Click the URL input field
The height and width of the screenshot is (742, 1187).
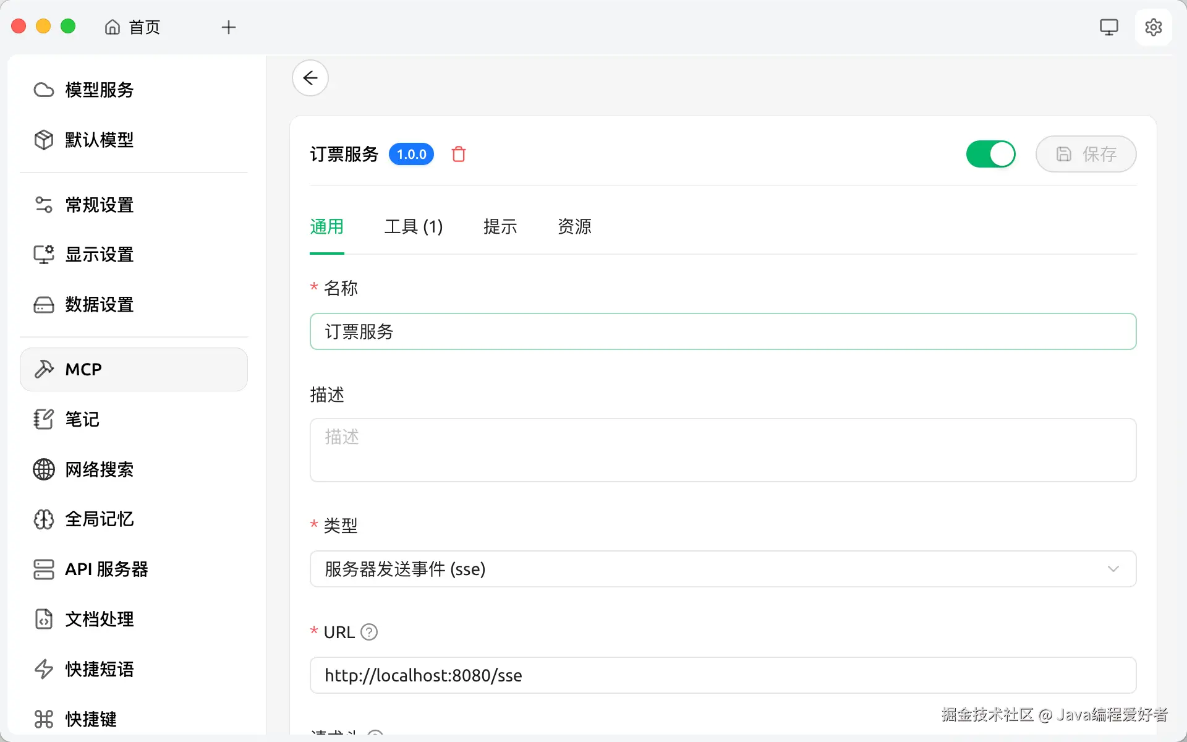722,675
